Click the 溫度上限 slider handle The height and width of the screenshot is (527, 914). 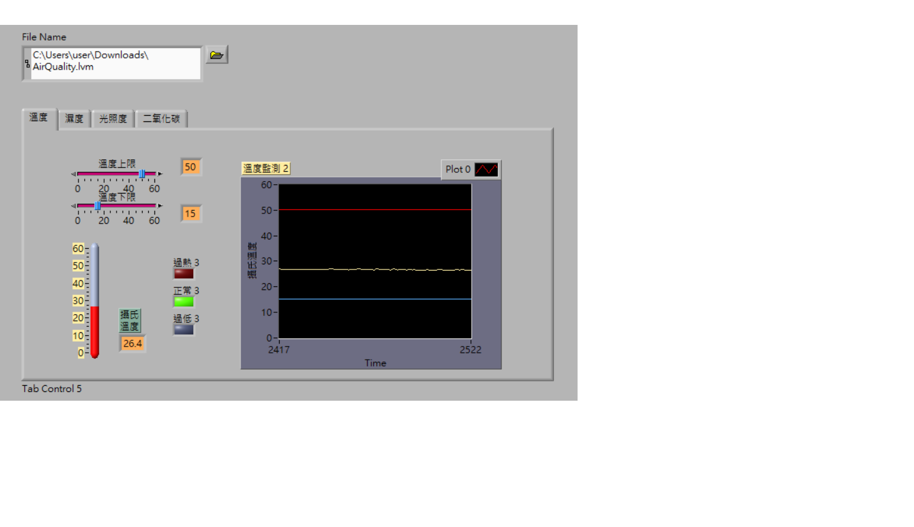[x=142, y=174]
